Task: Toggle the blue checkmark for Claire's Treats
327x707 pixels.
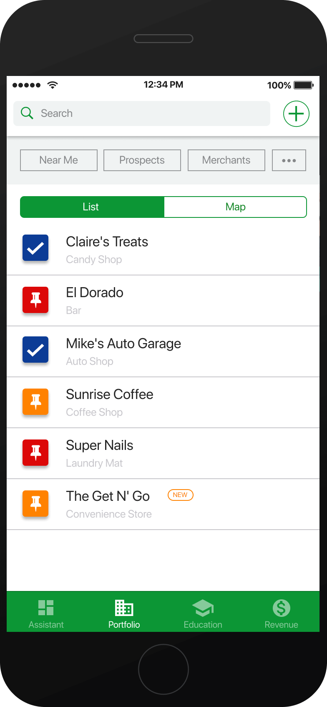Action: pyautogui.click(x=35, y=248)
